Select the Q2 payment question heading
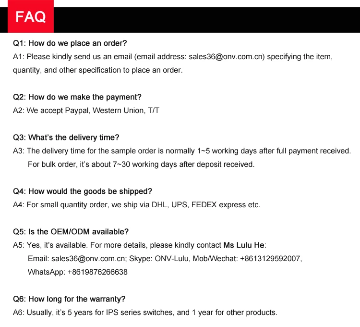This screenshot has height=327, width=360. coord(77,97)
